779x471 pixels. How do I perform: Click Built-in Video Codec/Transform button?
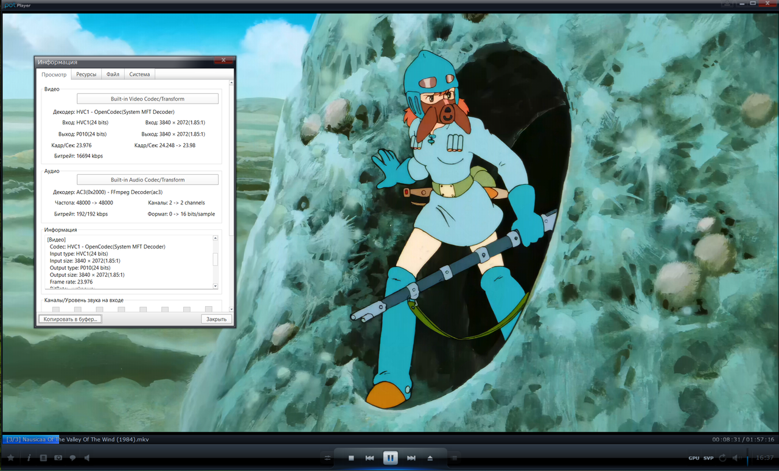pyautogui.click(x=147, y=99)
